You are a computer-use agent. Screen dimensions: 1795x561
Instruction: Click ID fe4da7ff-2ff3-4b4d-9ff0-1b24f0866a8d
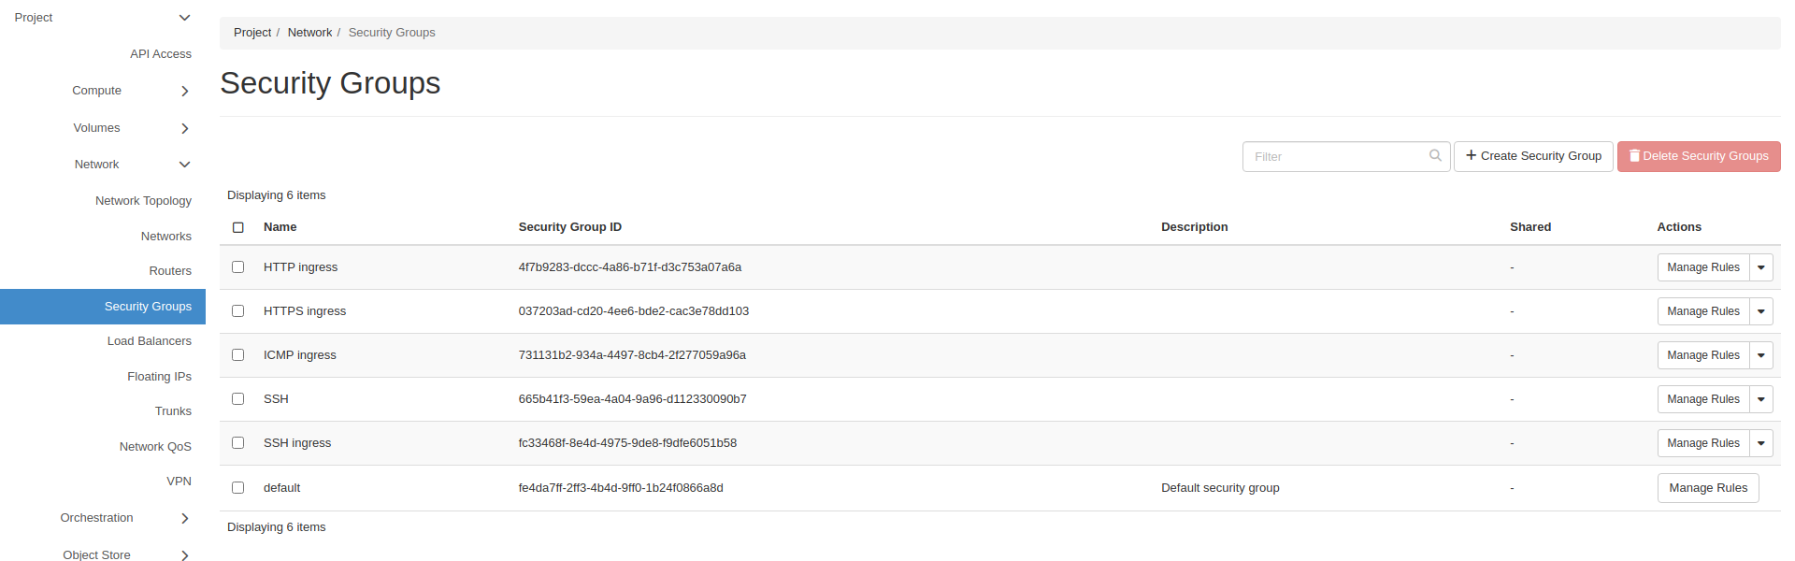click(621, 488)
